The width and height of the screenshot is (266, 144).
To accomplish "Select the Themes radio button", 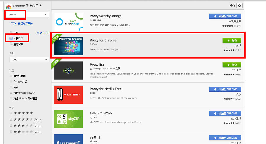I will pyautogui.click(x=11, y=44).
